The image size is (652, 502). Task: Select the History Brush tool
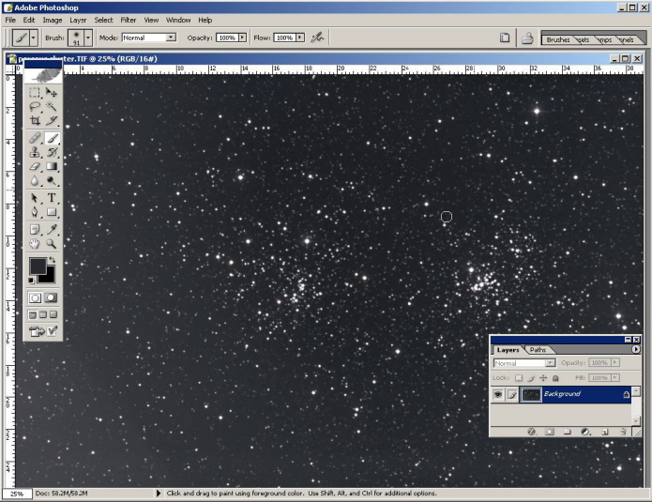coord(52,152)
